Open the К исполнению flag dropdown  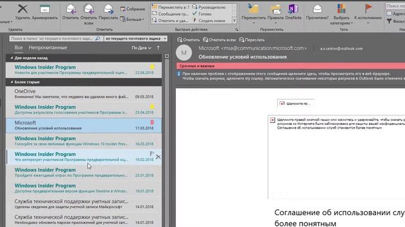pyautogui.click(x=368, y=14)
